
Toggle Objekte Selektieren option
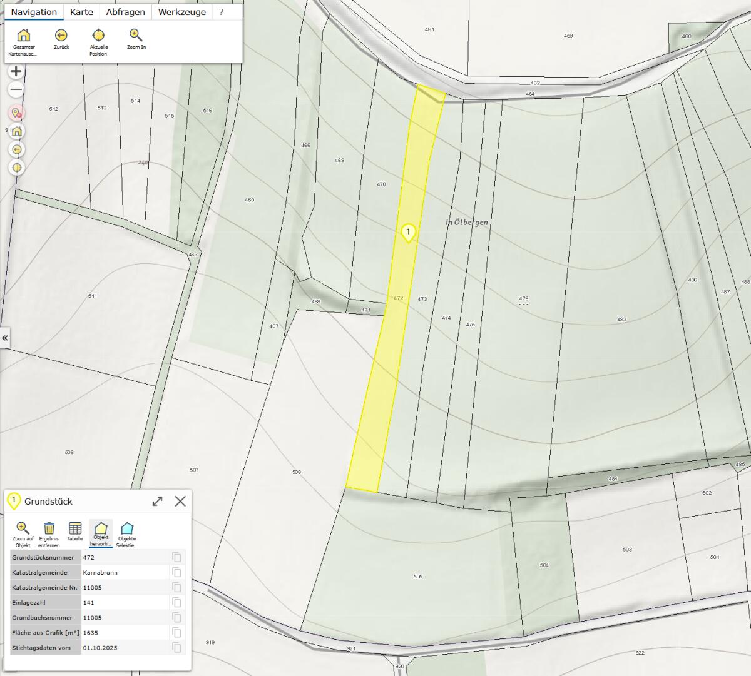127,529
